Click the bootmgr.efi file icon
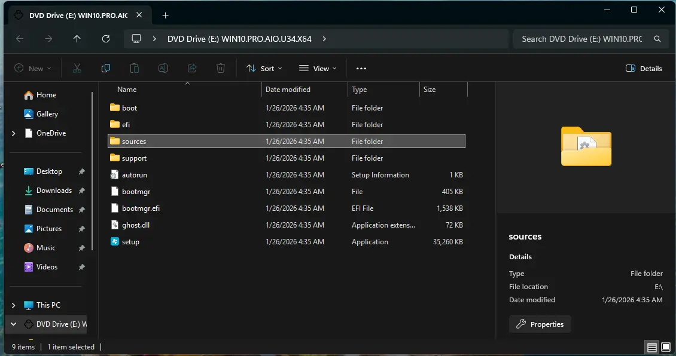 pos(114,208)
